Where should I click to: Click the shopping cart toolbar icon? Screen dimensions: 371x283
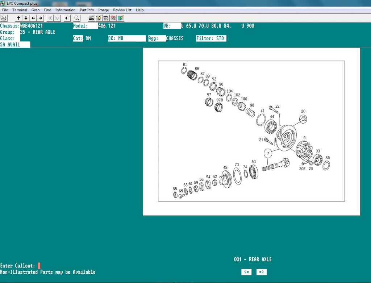[106, 18]
